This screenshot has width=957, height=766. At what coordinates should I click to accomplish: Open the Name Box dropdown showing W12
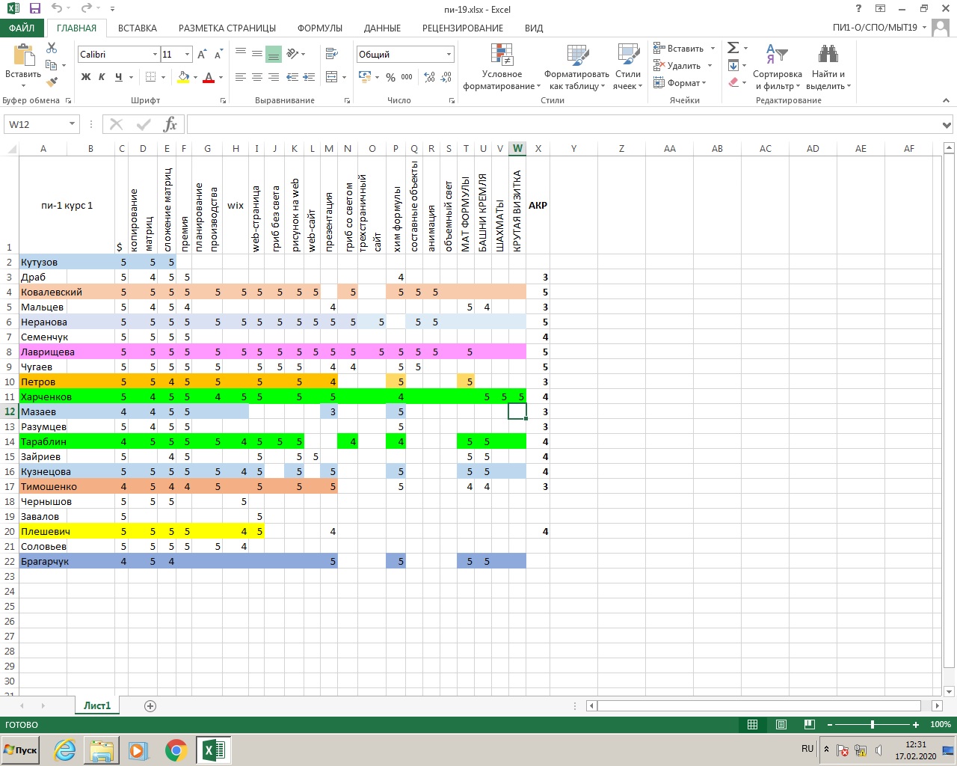pyautogui.click(x=72, y=124)
